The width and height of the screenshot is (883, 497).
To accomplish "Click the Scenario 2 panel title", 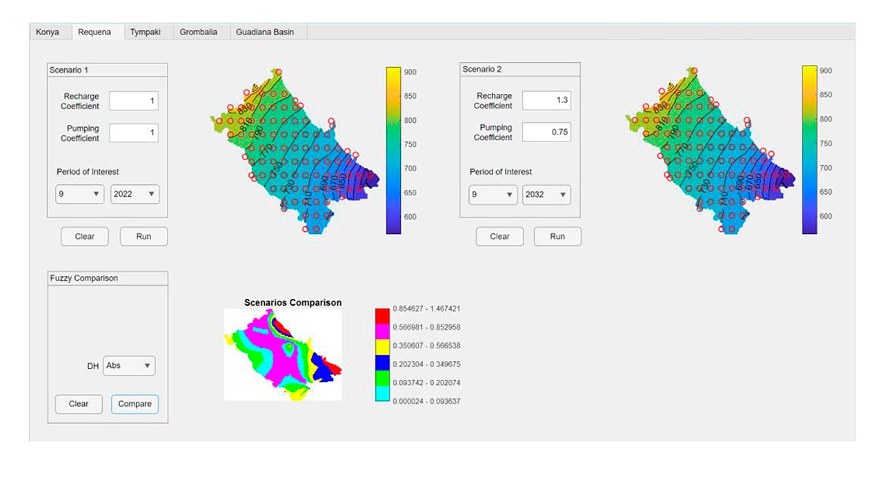I will 482,69.
